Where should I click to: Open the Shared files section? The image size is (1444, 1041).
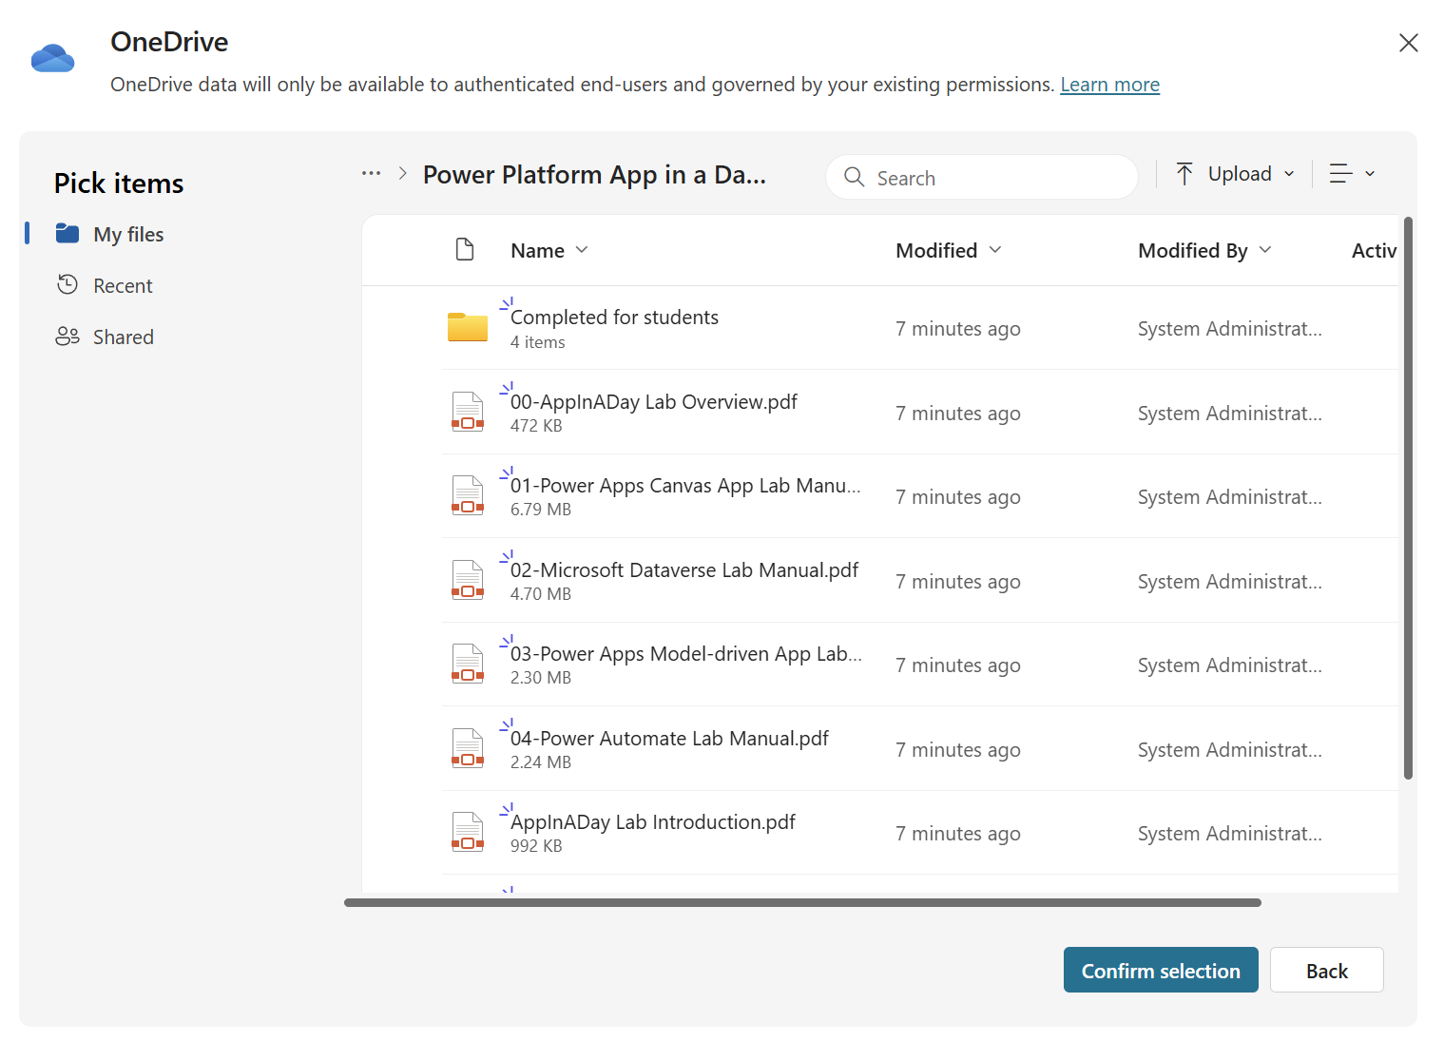click(123, 337)
